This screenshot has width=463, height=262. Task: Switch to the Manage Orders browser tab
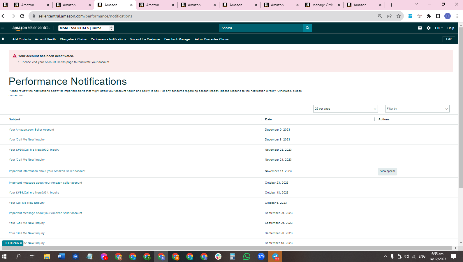[x=323, y=5]
